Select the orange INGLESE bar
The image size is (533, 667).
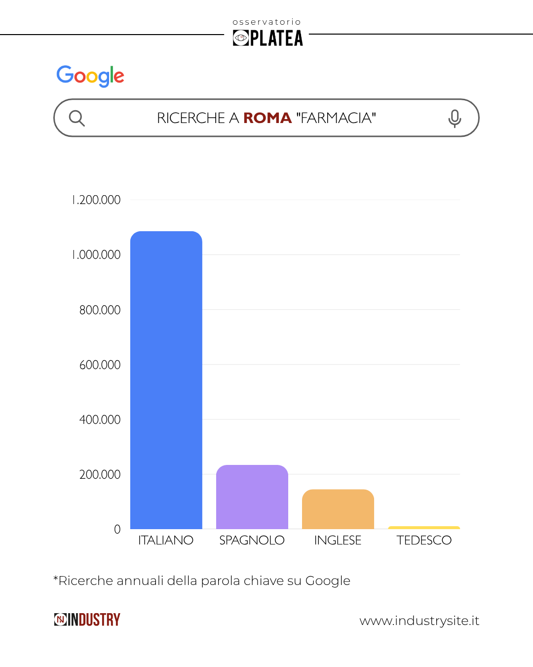tap(338, 509)
